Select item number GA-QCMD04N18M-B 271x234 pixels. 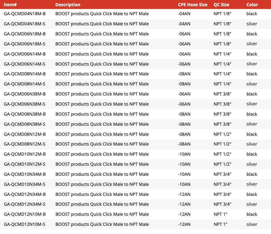25,14
